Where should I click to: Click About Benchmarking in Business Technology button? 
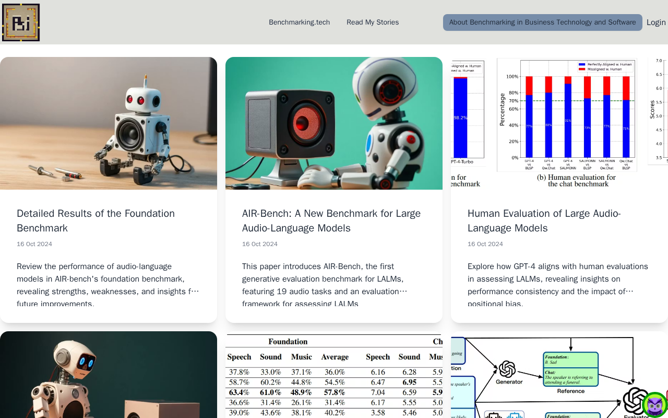(x=543, y=22)
